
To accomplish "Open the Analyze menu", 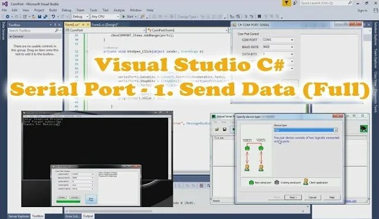I will pos(119,10).
